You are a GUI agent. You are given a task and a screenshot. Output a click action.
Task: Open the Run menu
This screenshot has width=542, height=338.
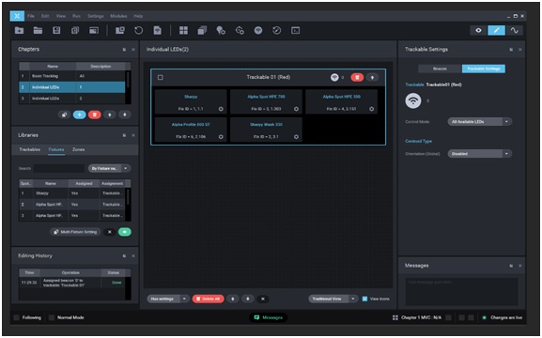76,16
